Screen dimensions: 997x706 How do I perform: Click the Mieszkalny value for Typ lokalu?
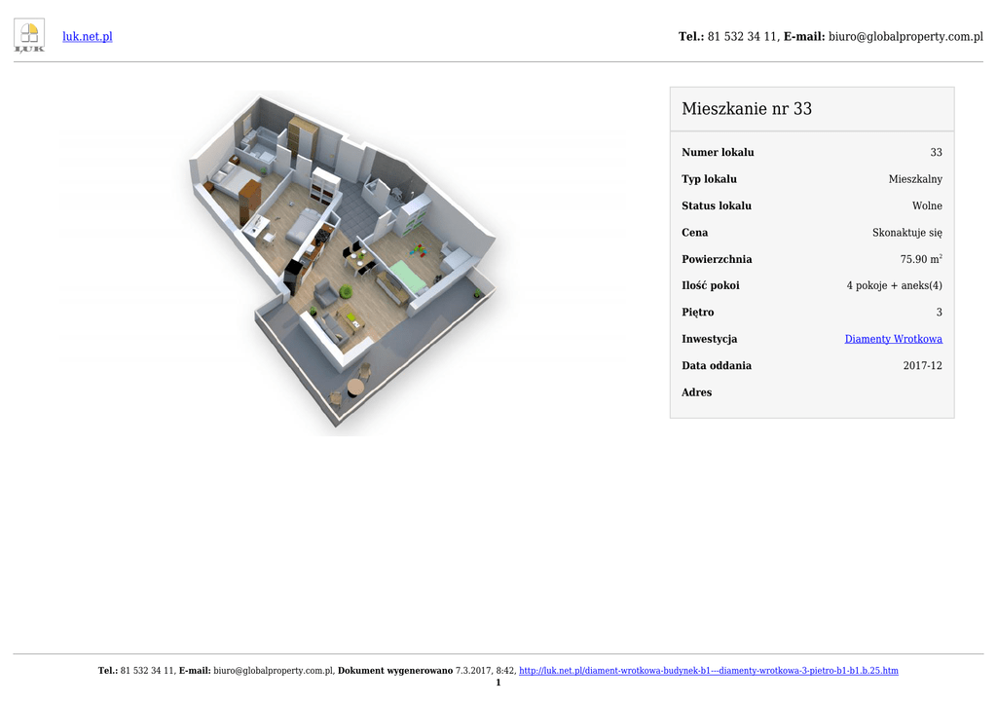(x=915, y=179)
